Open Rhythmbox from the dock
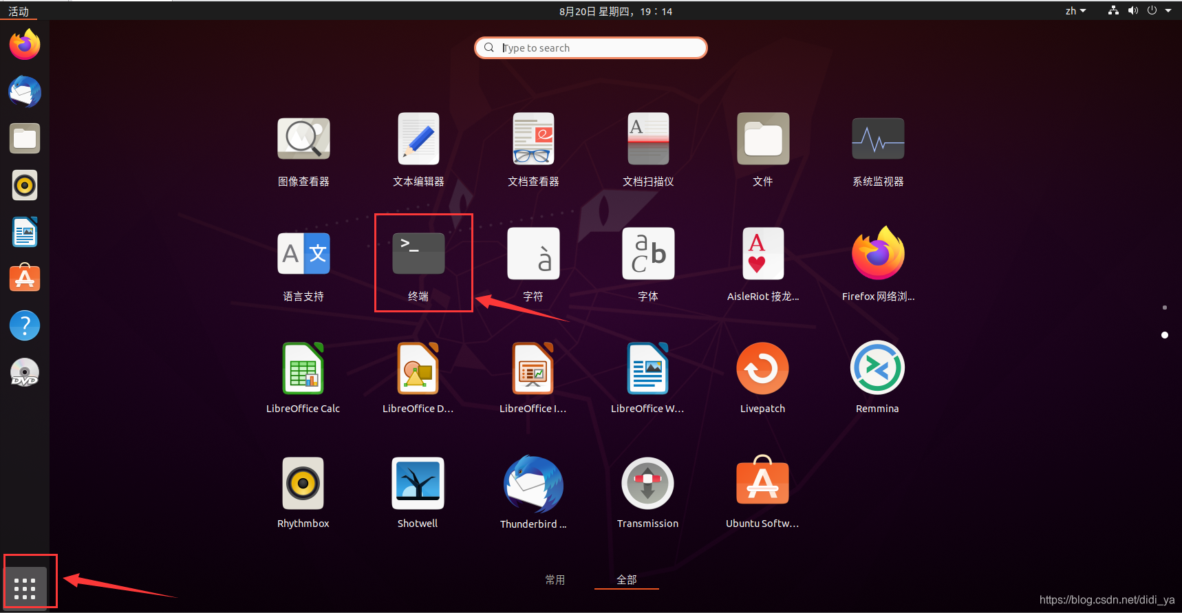The image size is (1182, 613). click(x=25, y=185)
